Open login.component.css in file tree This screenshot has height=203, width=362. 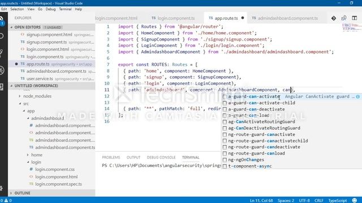(x=55, y=169)
